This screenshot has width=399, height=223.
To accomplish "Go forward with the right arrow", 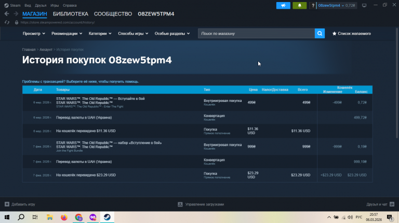I will pyautogui.click(x=16, y=13).
